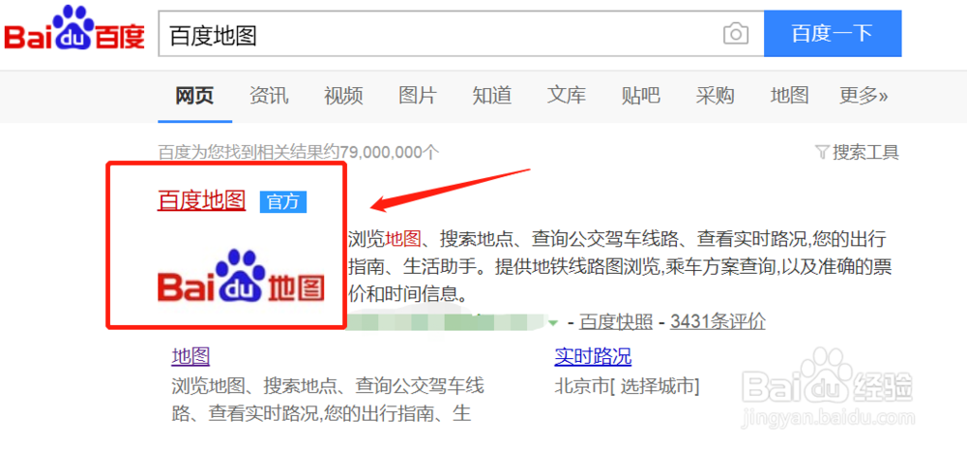Click the red 地图 keyword in the result description
967x450 pixels.
point(403,239)
